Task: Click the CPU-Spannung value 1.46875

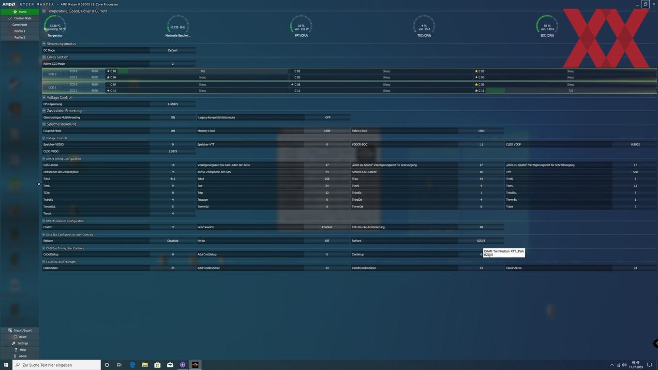Action: point(173,104)
